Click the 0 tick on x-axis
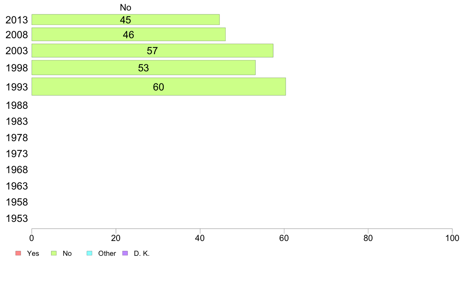 tap(32, 238)
